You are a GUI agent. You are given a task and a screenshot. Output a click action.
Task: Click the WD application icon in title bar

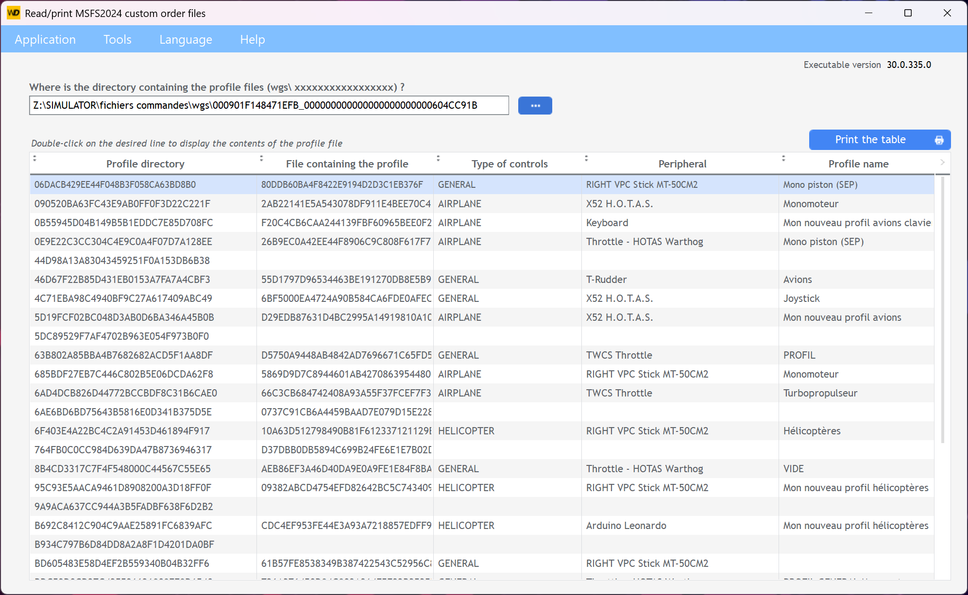pyautogui.click(x=13, y=13)
